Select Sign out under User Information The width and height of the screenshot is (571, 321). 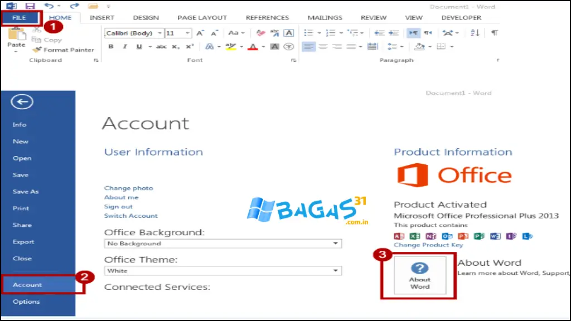click(x=118, y=206)
